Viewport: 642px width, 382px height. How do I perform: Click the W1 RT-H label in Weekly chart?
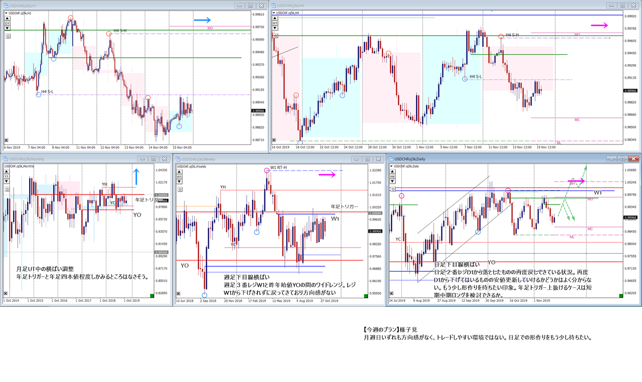(x=279, y=168)
